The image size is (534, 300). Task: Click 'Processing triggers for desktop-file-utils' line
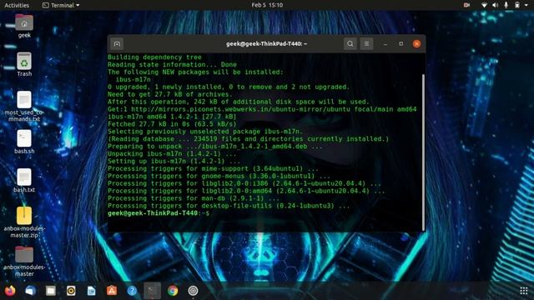229,206
